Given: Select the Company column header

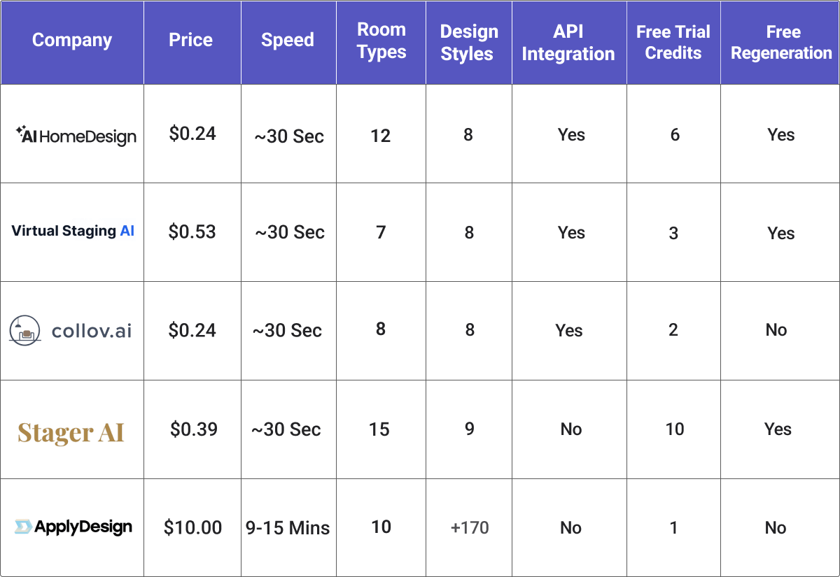Looking at the screenshot, I should tap(72, 41).
